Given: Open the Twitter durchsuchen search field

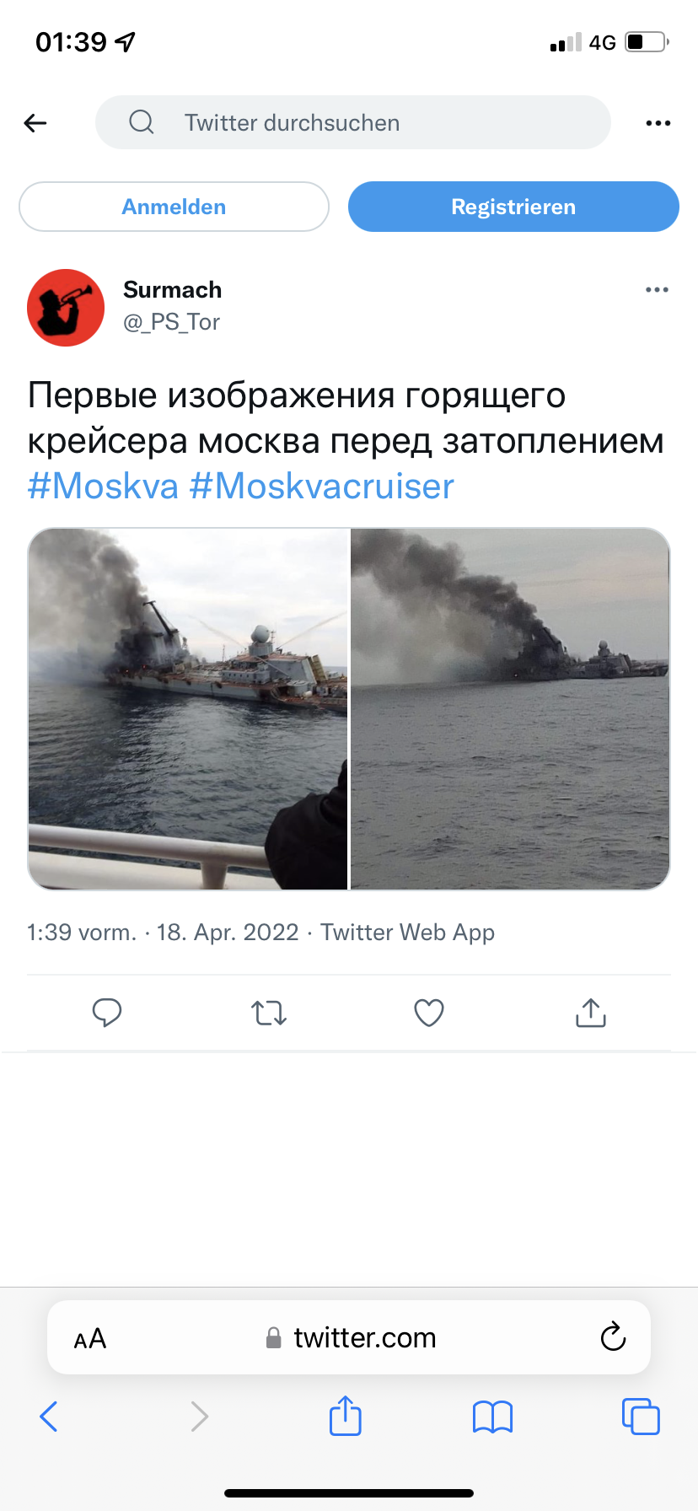Looking at the screenshot, I should (x=352, y=122).
